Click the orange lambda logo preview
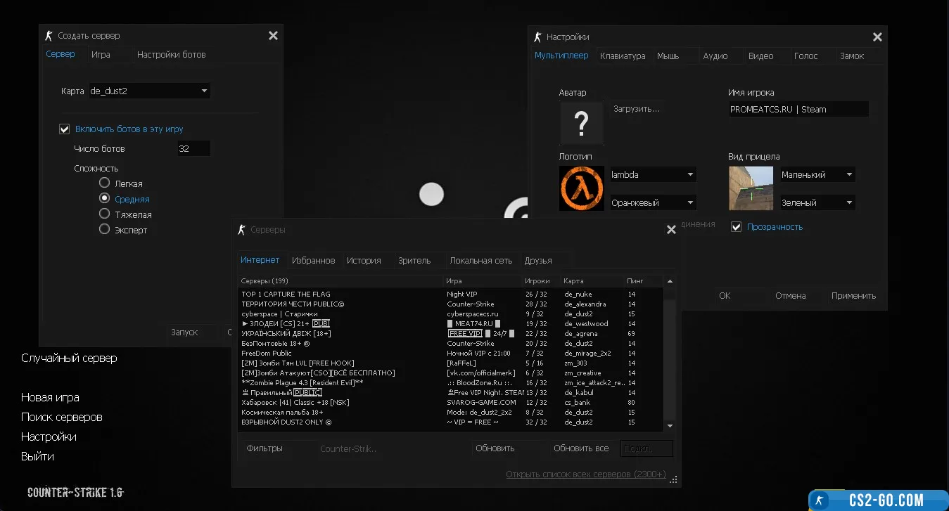Image resolution: width=949 pixels, height=511 pixels. (x=581, y=188)
